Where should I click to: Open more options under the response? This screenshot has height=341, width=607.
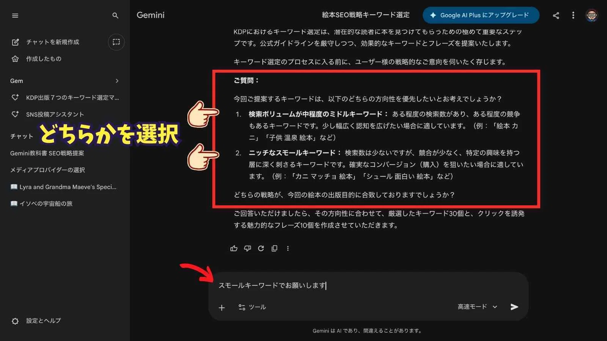[x=288, y=249]
